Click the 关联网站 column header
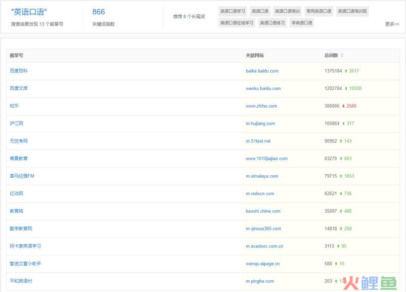The image size is (406, 292). pos(255,55)
